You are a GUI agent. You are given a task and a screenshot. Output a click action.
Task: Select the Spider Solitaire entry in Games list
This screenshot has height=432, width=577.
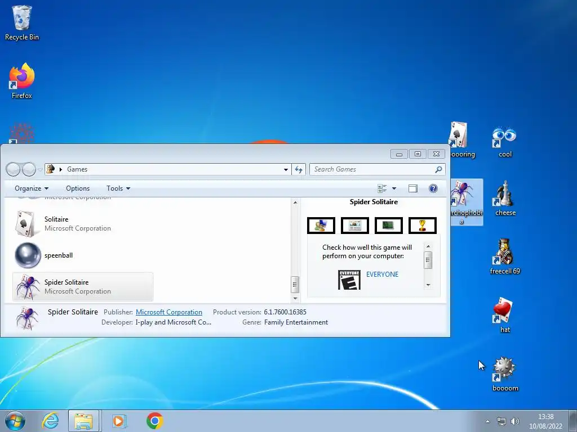coord(83,286)
